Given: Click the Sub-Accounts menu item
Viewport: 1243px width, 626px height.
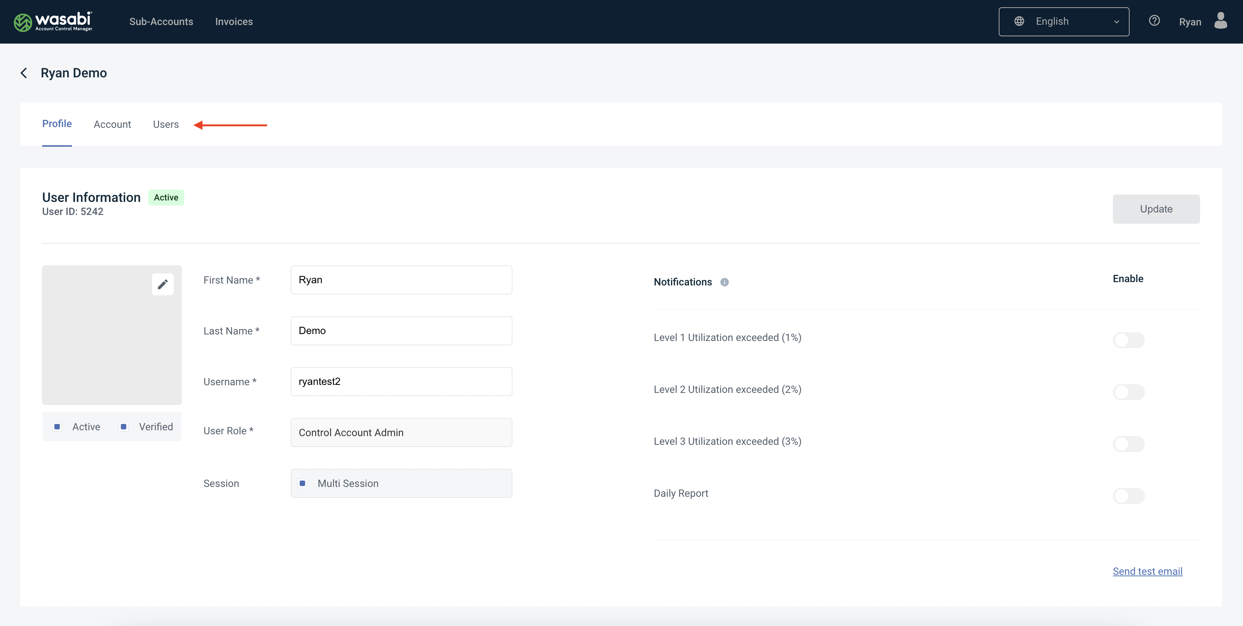Looking at the screenshot, I should point(161,21).
